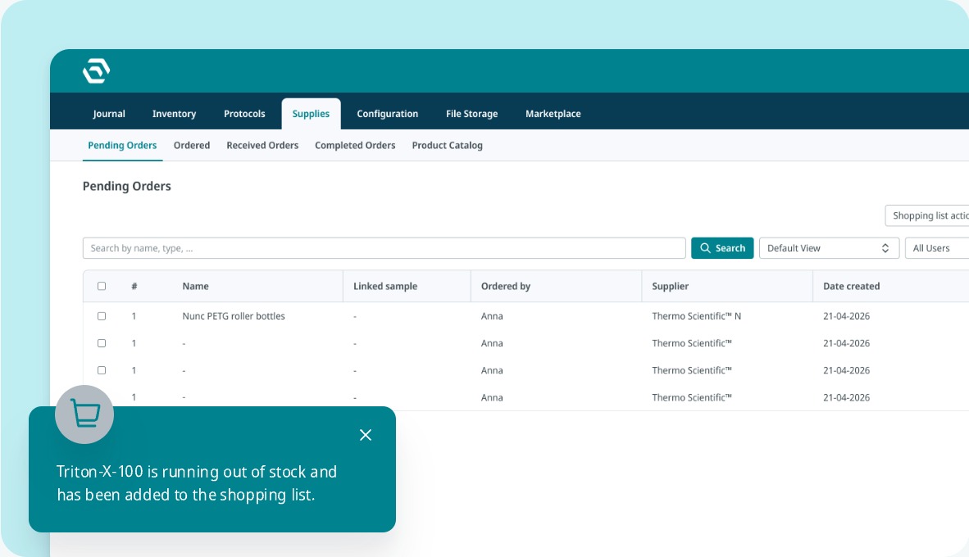This screenshot has width=969, height=557.
Task: Select the Pending Orders sub-tab
Action: 122,146
